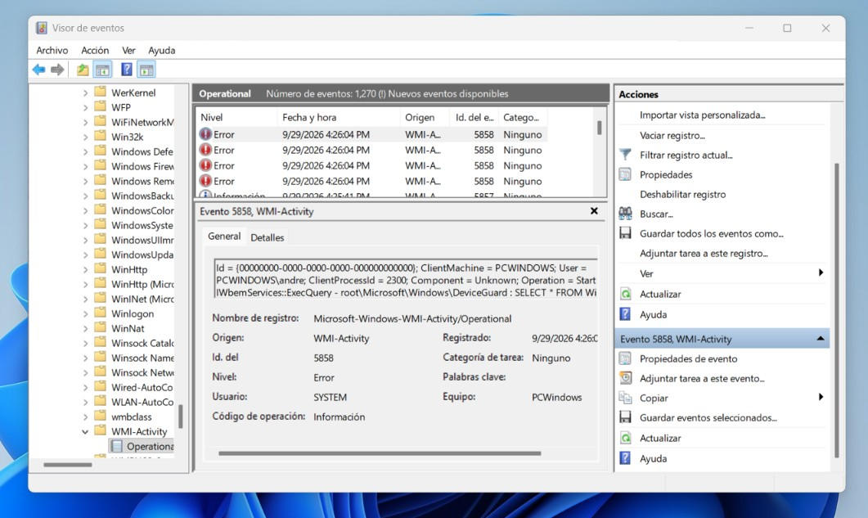Viewport: 868px width, 518px height.
Task: Collapse the Evento 5858, WMI-Activity actions section
Action: pyautogui.click(x=821, y=339)
